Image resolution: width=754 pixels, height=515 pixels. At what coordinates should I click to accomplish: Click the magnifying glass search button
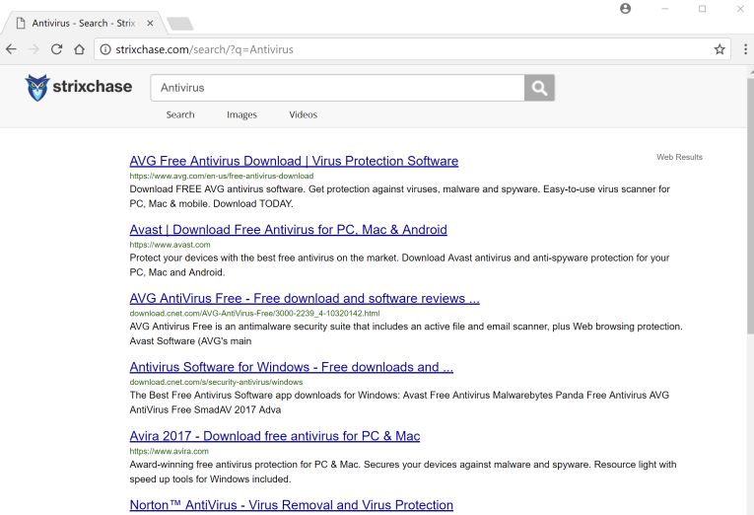[539, 88]
